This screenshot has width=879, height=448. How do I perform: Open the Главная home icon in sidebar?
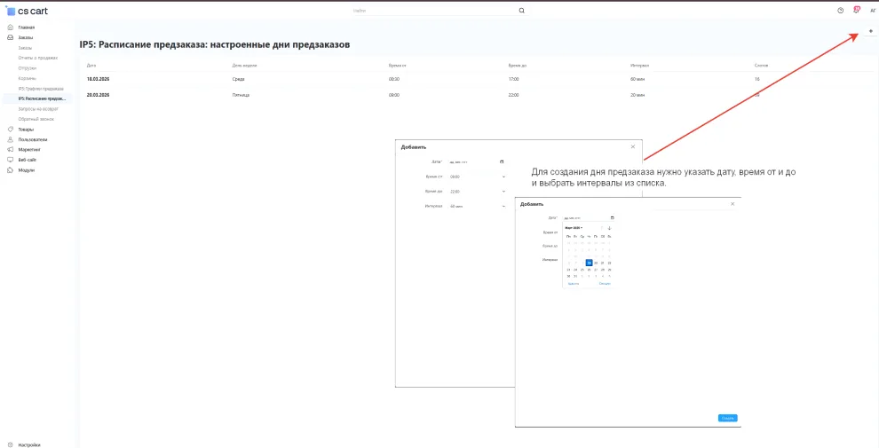coord(10,28)
